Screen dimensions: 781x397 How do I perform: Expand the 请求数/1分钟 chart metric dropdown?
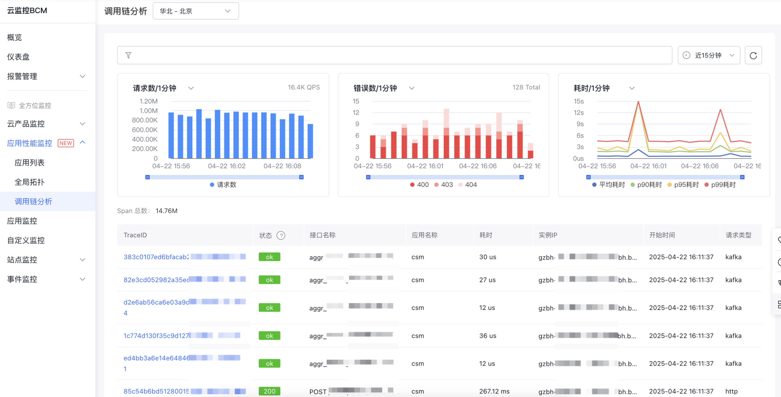click(x=191, y=88)
